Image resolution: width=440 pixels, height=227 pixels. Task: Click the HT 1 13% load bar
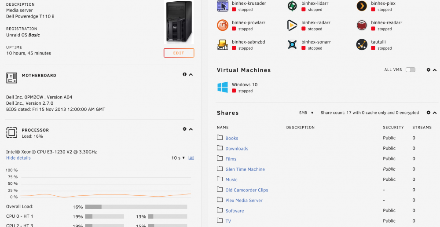pyautogui.click(x=168, y=216)
